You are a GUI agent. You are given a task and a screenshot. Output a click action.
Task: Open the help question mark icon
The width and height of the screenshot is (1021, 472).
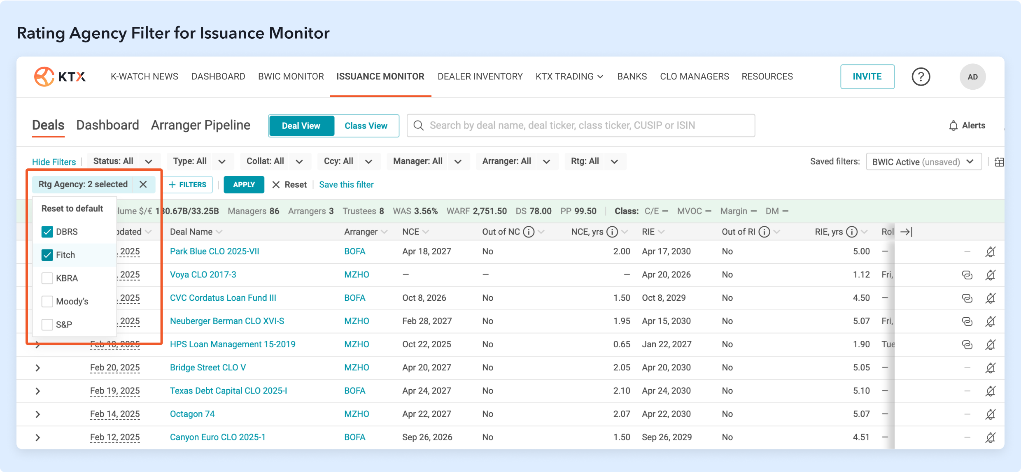(x=921, y=77)
